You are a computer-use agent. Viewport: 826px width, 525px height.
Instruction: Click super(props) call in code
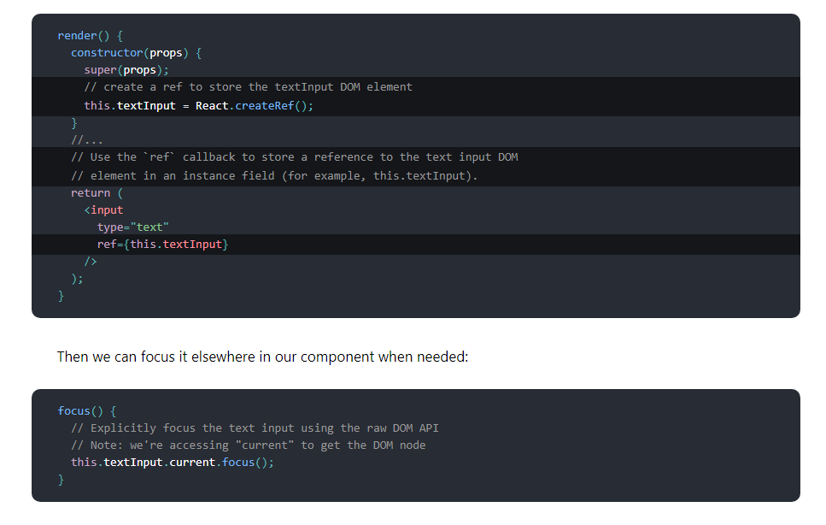[126, 70]
